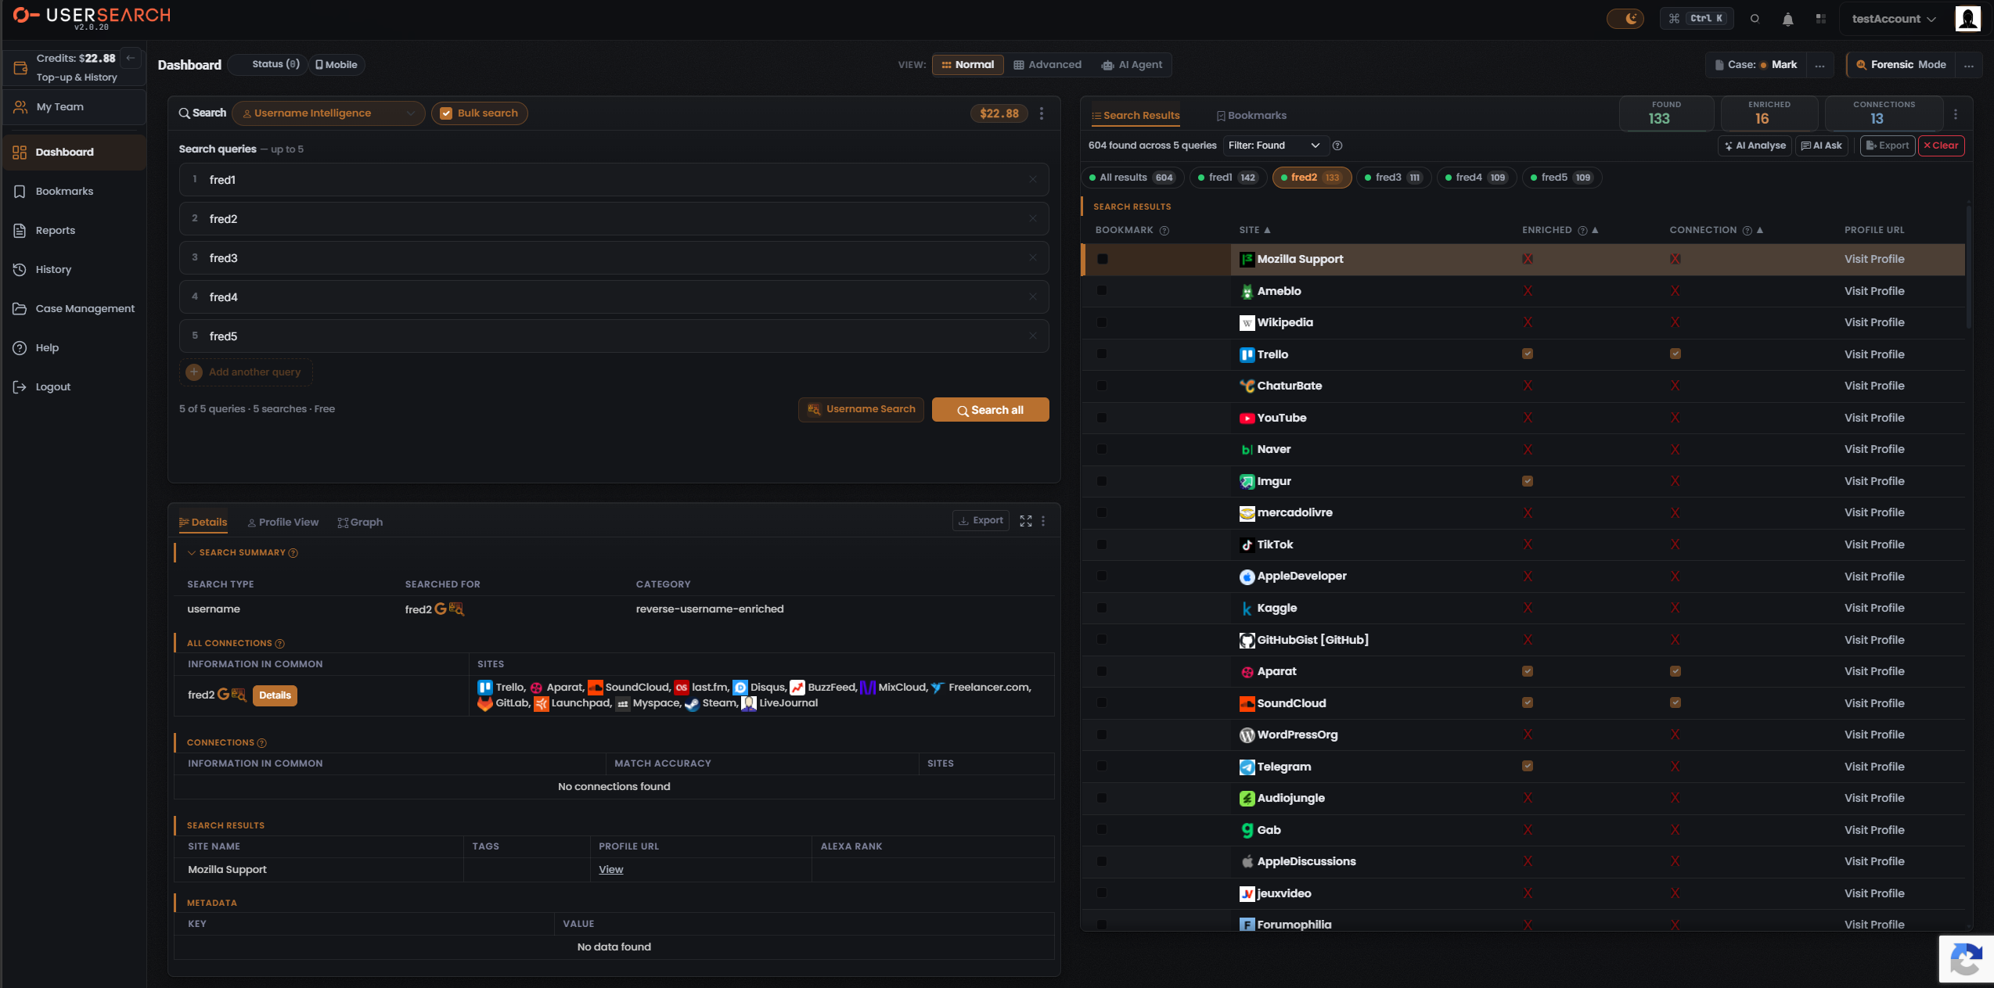1994x988 pixels.
Task: Check the bookmark box for TikTok
Action: 1103,544
